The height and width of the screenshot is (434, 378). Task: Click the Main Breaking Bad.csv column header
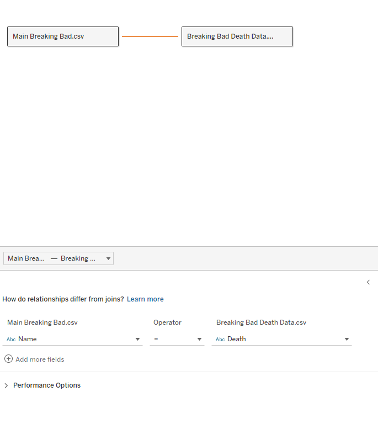42,322
